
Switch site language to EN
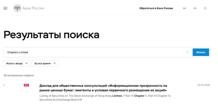[x=195, y=8]
